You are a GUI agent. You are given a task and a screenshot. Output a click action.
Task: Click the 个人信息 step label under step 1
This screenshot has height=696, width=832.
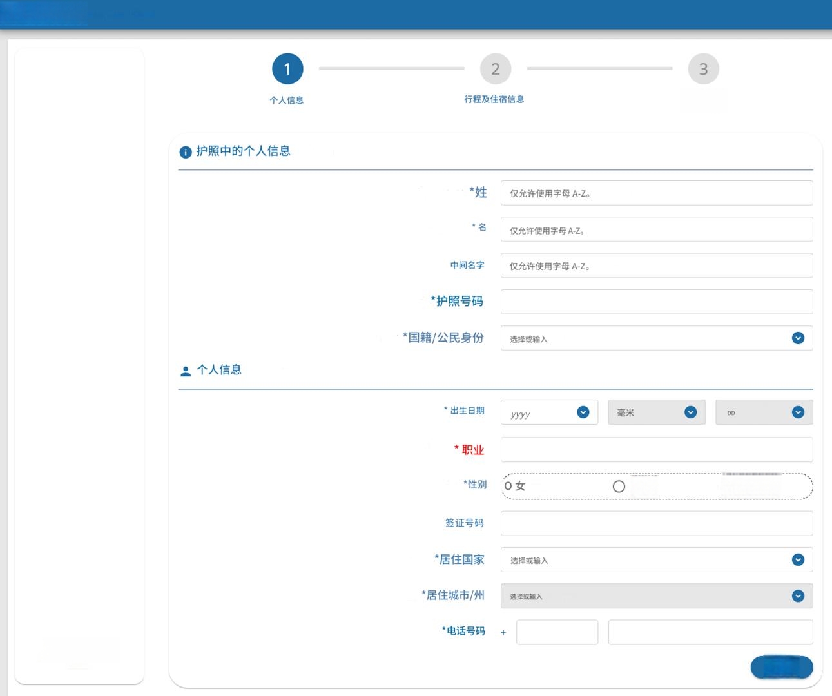(x=287, y=100)
